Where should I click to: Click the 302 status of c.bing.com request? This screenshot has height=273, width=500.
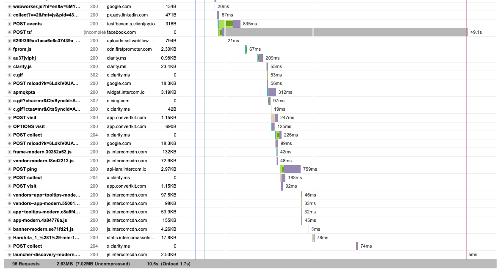coord(94,101)
